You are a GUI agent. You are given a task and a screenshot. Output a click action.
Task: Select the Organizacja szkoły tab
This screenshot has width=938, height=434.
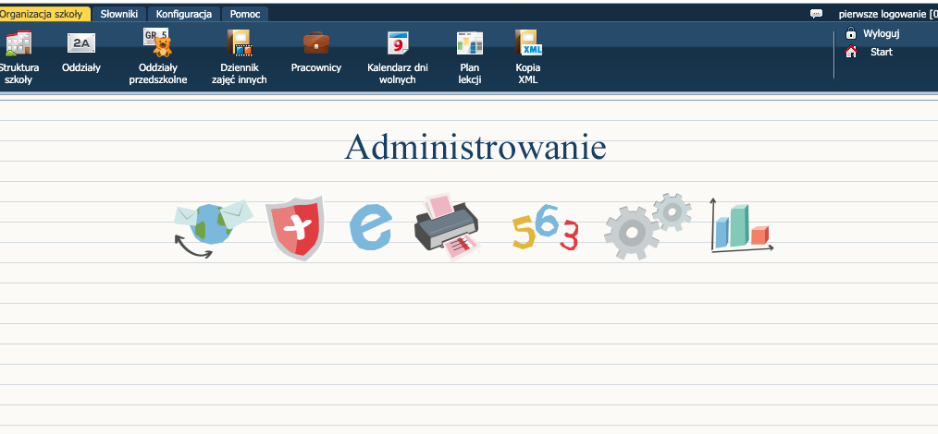pos(43,14)
